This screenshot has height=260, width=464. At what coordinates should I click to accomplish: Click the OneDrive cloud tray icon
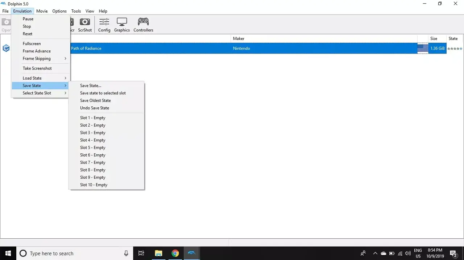click(x=384, y=253)
